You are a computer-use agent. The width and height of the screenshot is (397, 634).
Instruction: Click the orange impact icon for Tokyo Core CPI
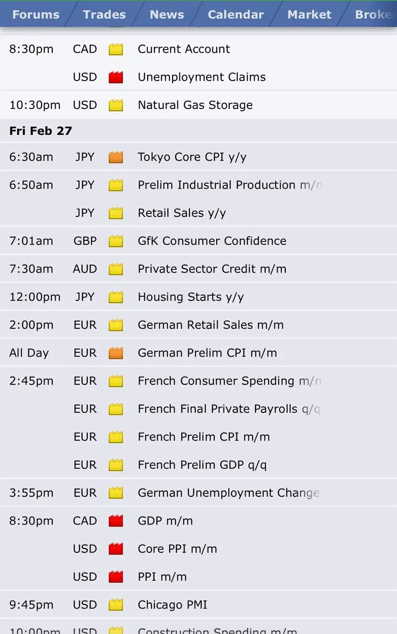[116, 157]
